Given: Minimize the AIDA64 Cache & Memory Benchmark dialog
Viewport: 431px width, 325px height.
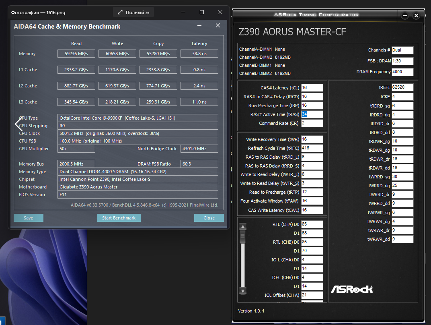Looking at the screenshot, I should click(199, 26).
